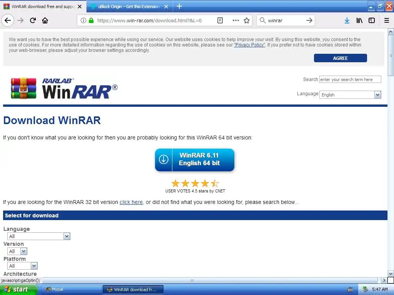Click the winrar browser search box
The height and width of the screenshot is (295, 394).
(286, 20)
